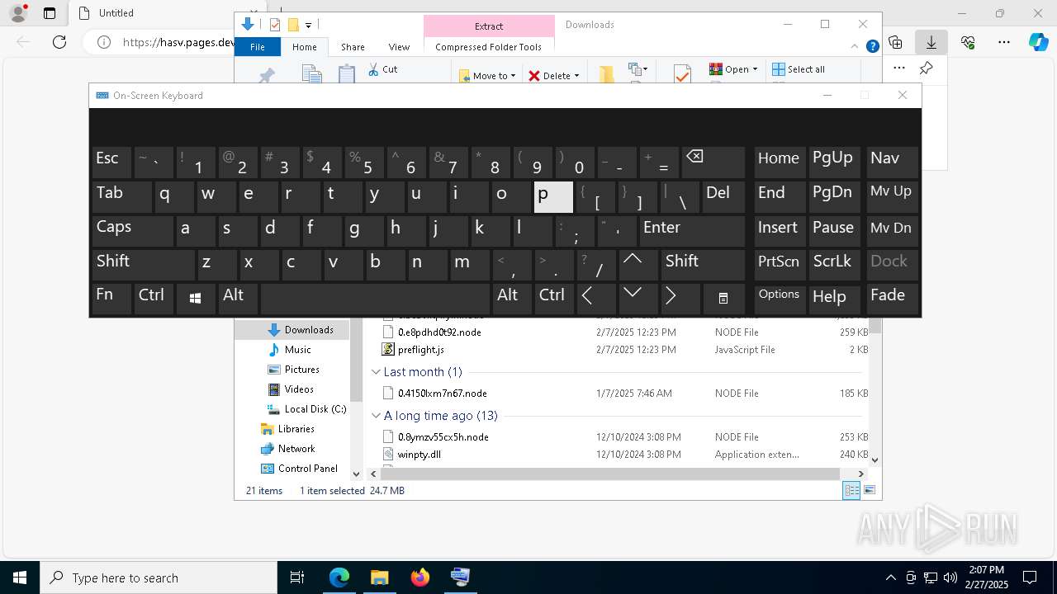
Task: Switch to Details view in status bar
Action: click(x=851, y=491)
